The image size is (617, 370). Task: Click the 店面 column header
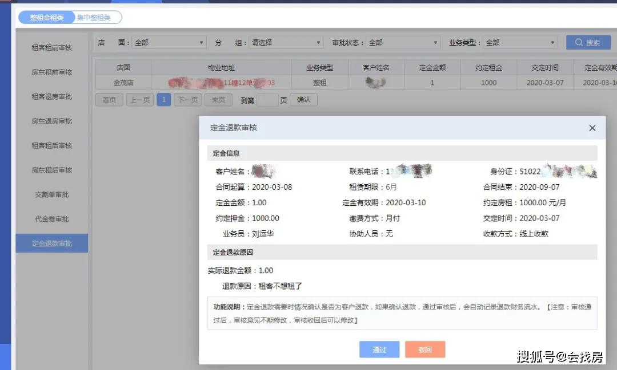pyautogui.click(x=123, y=68)
